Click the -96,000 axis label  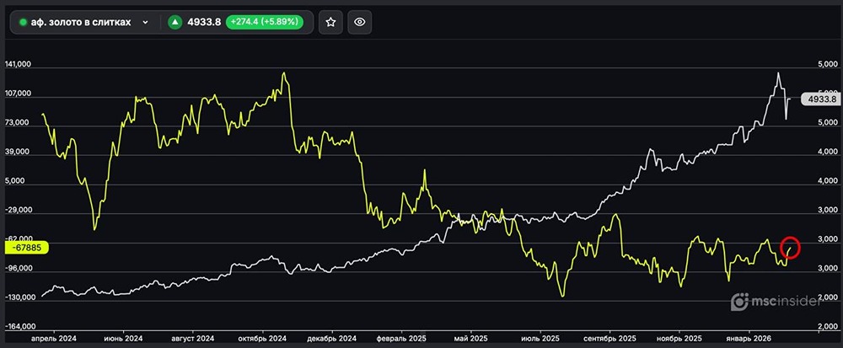tap(19, 269)
